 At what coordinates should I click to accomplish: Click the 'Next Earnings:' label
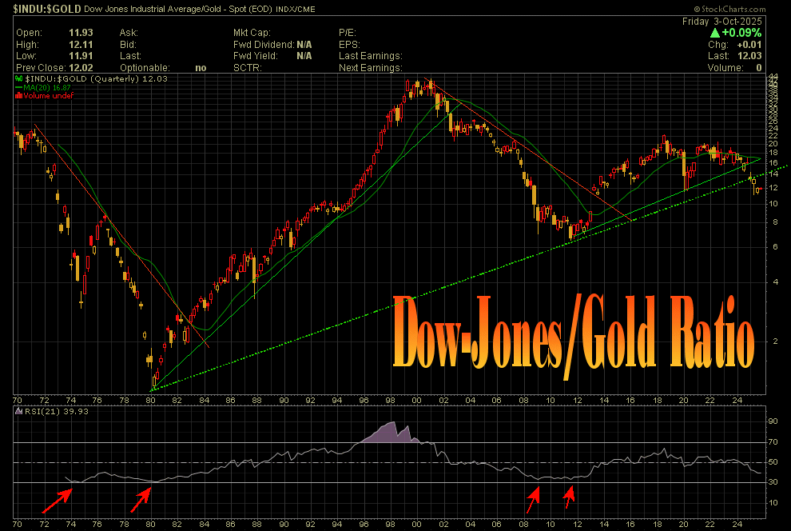point(370,68)
